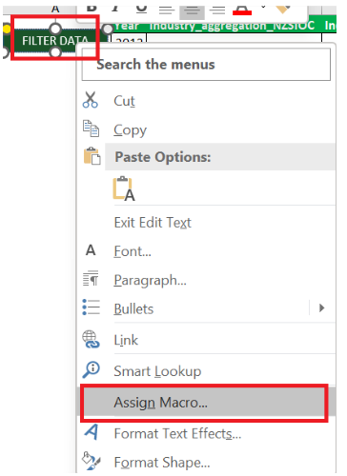Click the Industry_aggregation_NZSIOC header cell
The height and width of the screenshot is (476, 347).
tap(232, 26)
